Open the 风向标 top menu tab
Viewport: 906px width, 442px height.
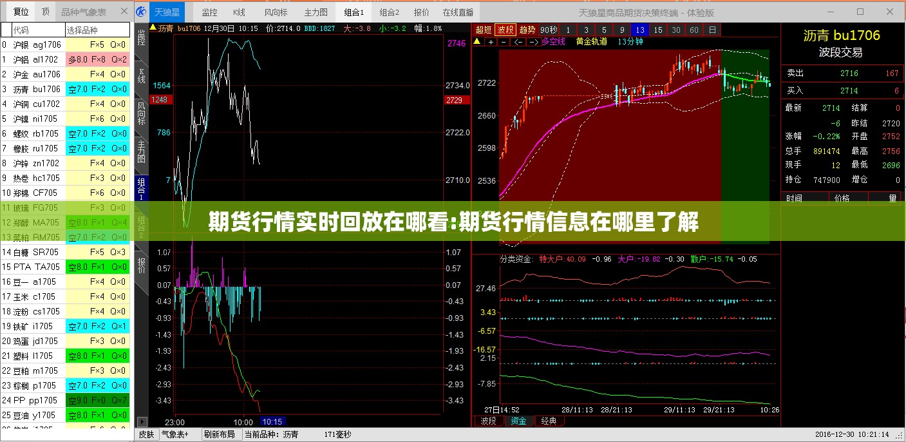tap(276, 12)
